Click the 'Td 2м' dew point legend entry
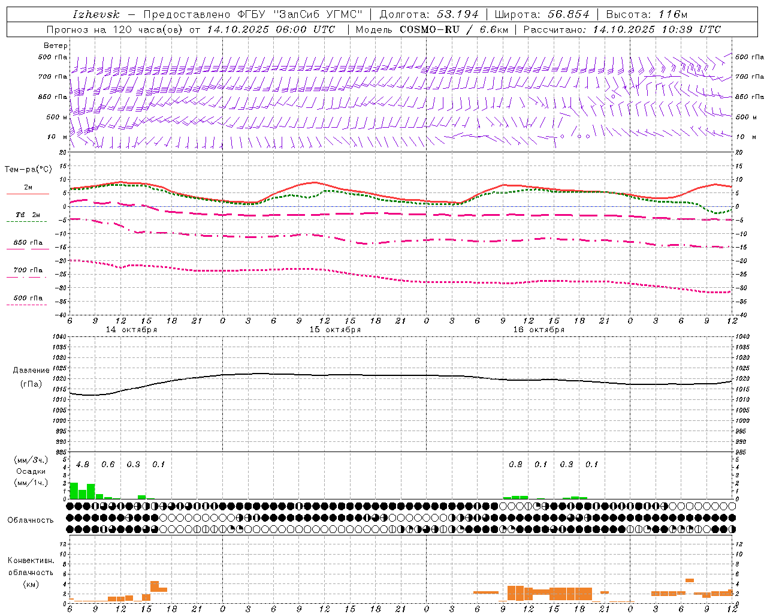The width and height of the screenshot is (767, 614). pos(28,215)
